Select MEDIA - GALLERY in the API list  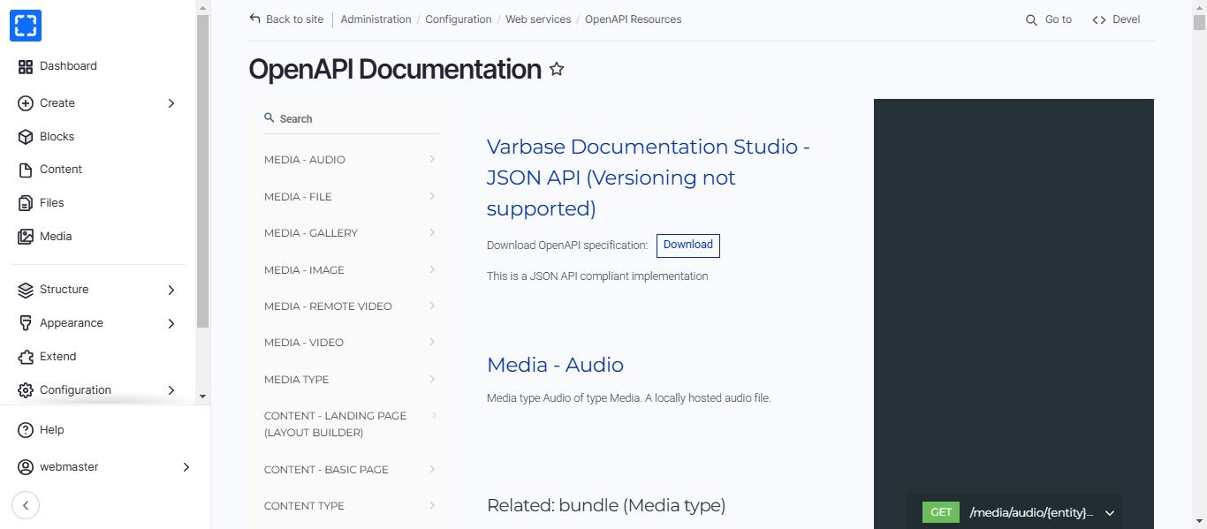(x=311, y=233)
